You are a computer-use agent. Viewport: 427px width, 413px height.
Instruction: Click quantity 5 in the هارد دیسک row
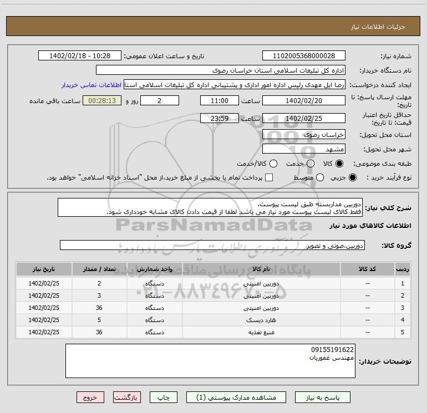click(x=99, y=320)
